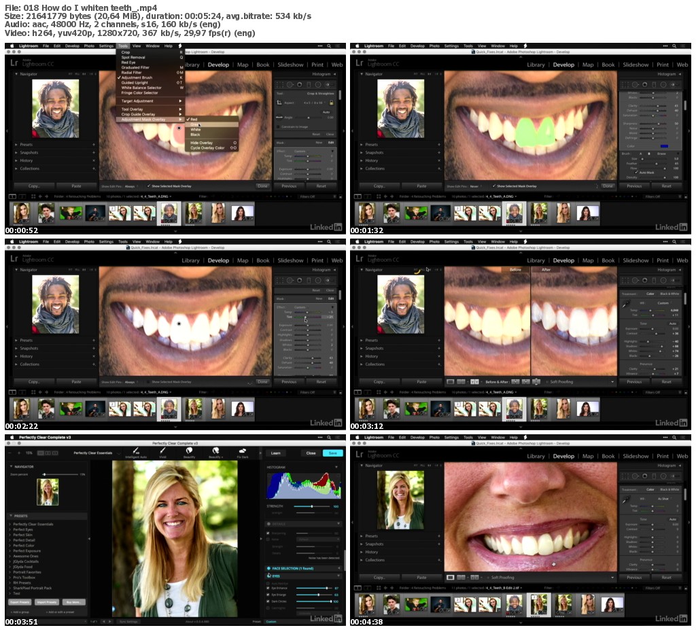Open Slideshow module in 00:02:22 frame
The height and width of the screenshot is (630, 696).
coord(290,260)
